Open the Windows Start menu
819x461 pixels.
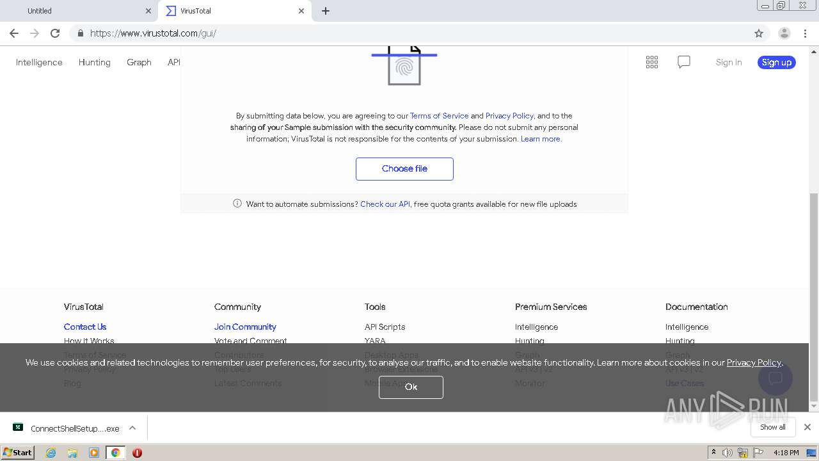17,453
